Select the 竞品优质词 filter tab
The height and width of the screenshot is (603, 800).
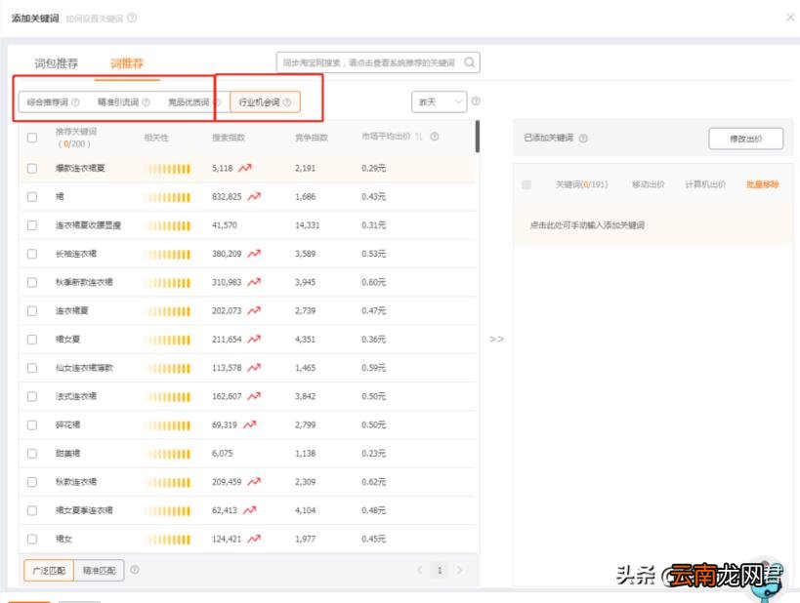tap(189, 102)
